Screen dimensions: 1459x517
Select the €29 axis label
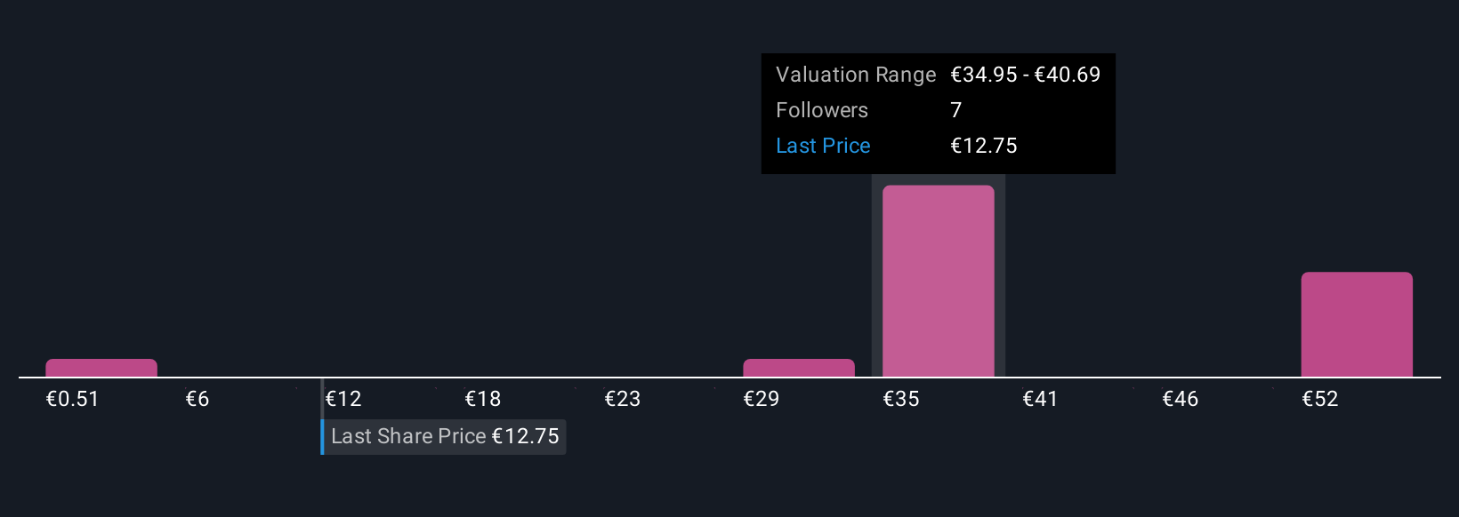point(762,399)
